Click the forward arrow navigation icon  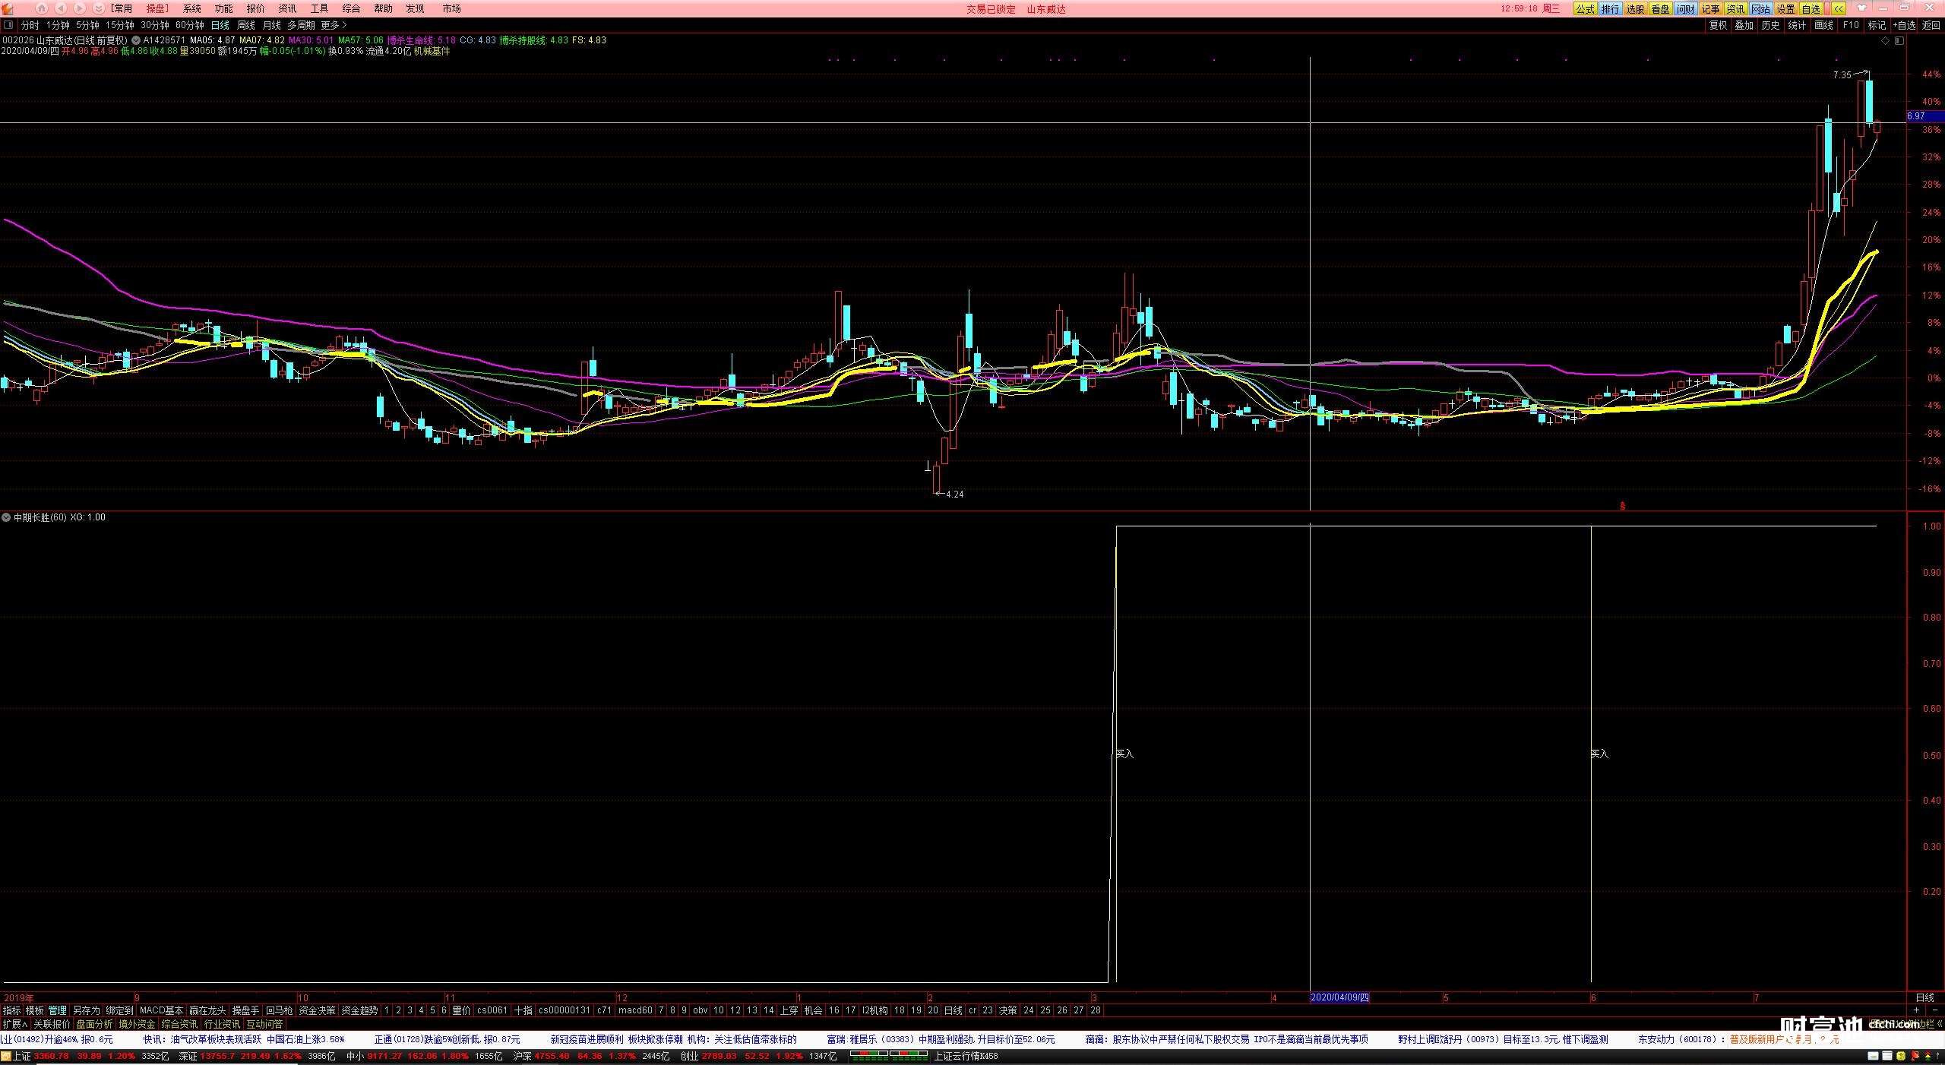79,8
